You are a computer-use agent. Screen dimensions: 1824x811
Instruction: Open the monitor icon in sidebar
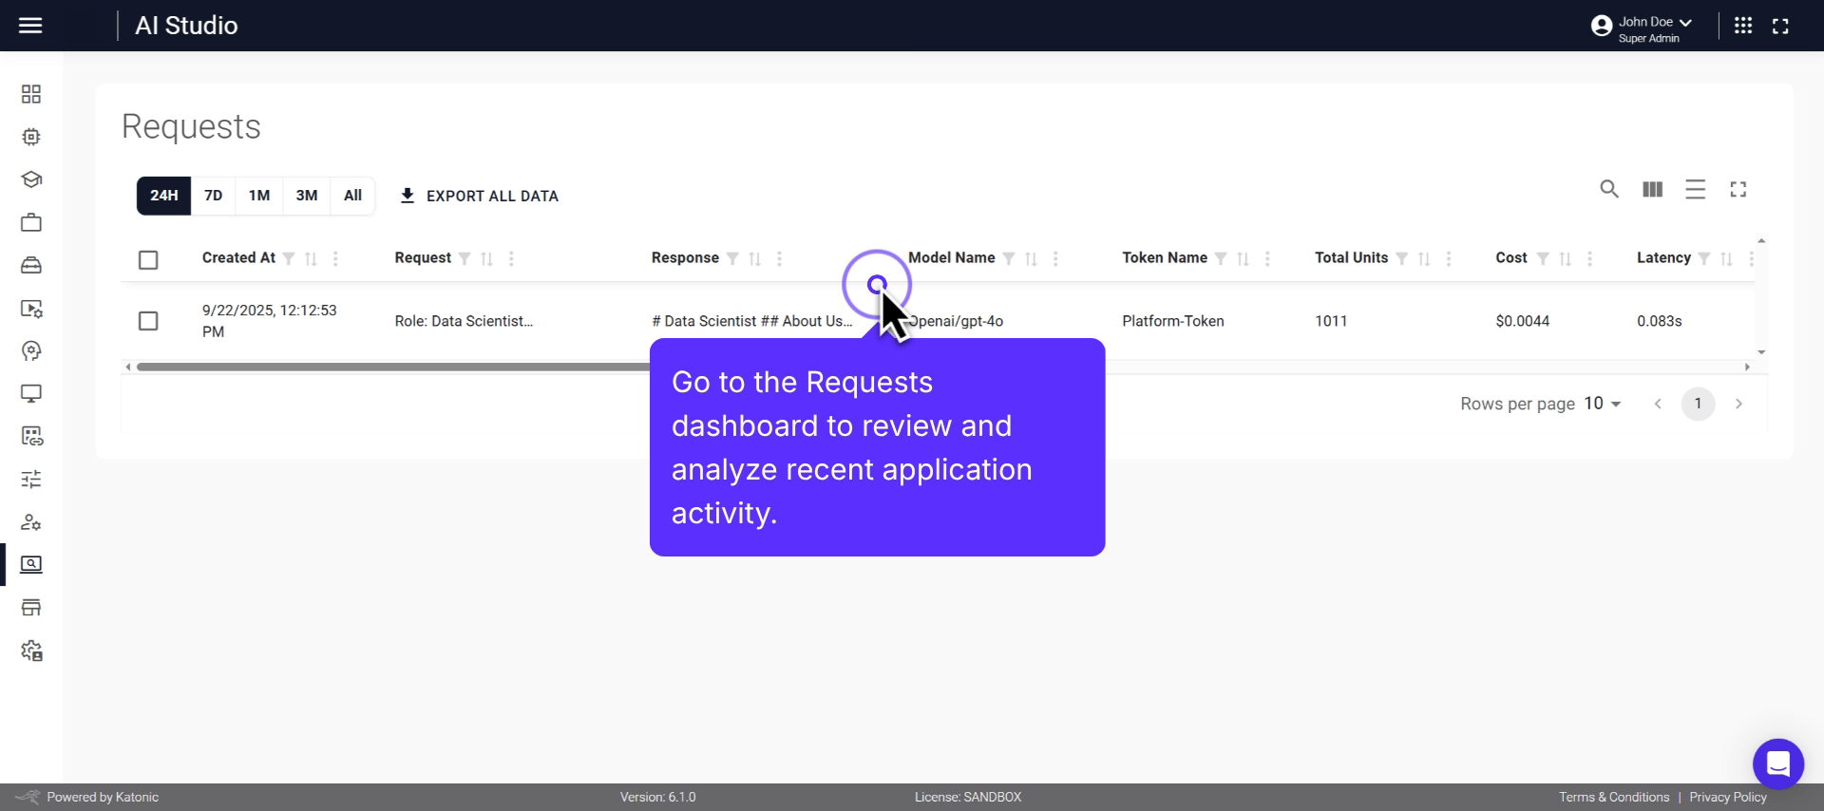tap(31, 393)
